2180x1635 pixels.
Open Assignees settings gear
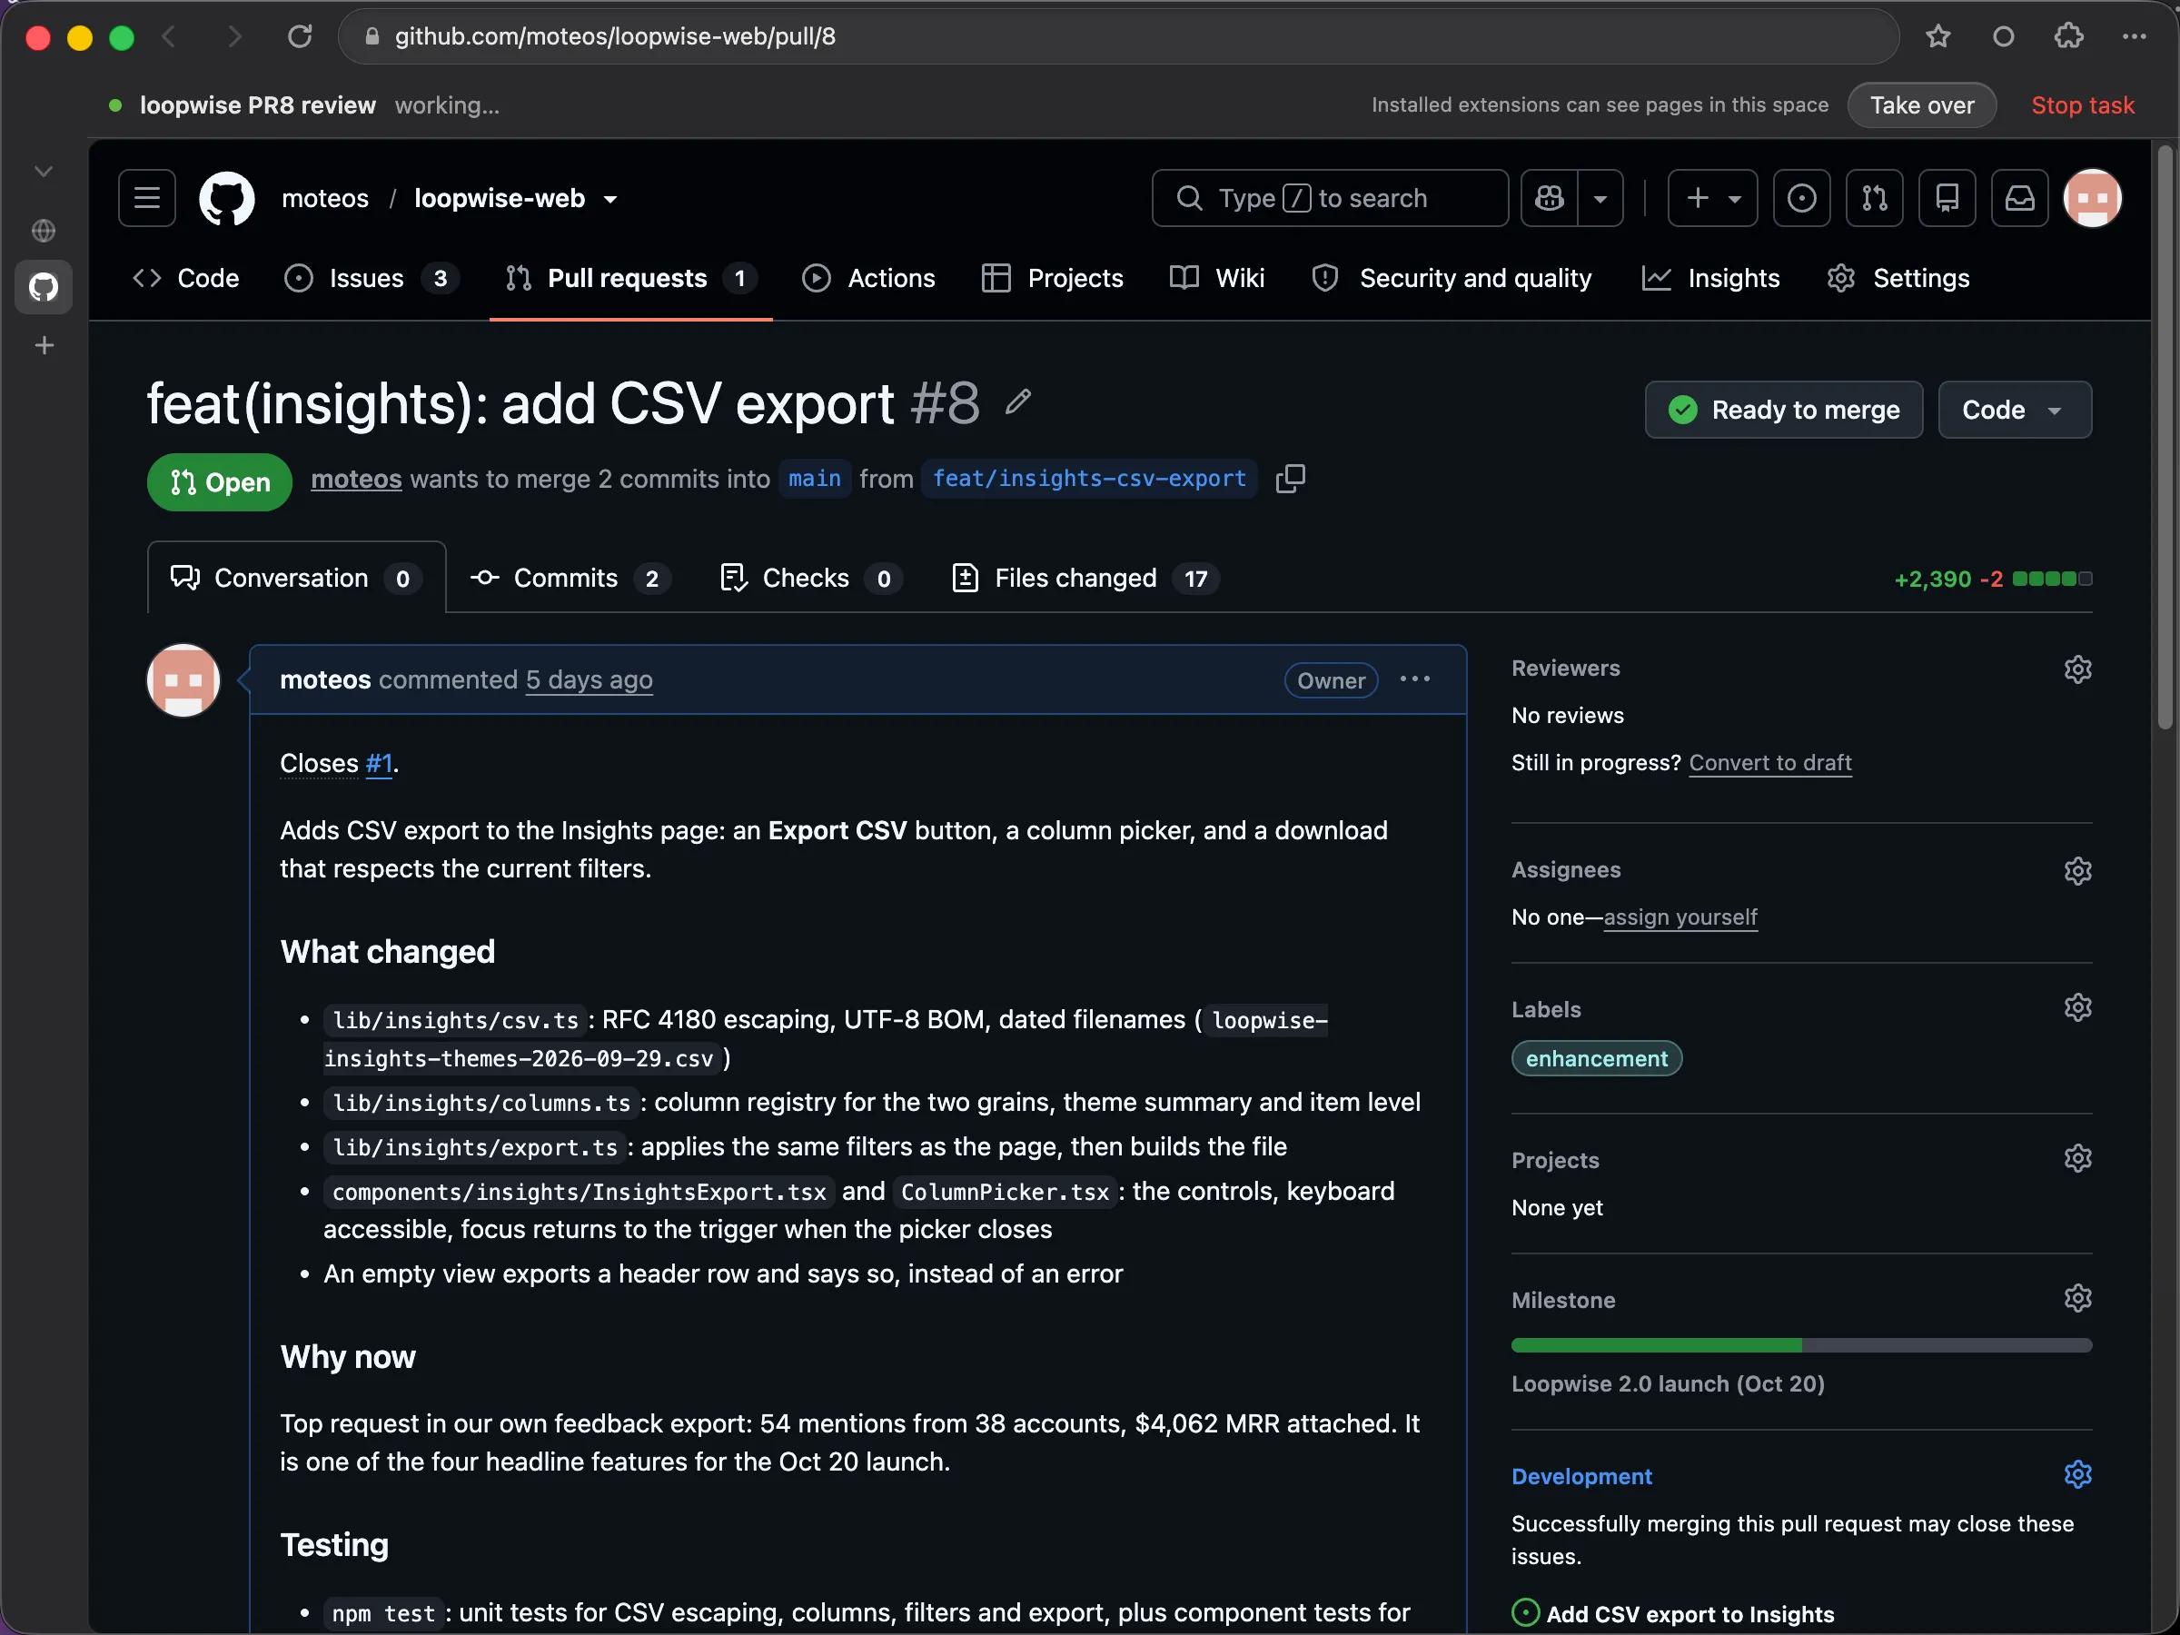[x=2077, y=871]
